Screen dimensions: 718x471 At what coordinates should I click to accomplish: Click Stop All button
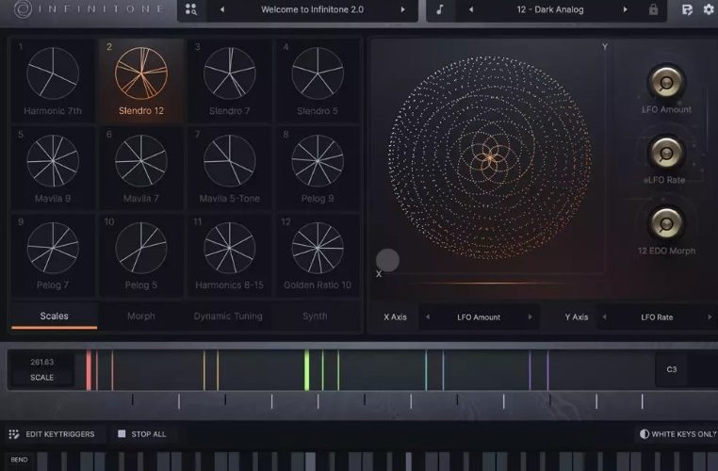point(142,434)
